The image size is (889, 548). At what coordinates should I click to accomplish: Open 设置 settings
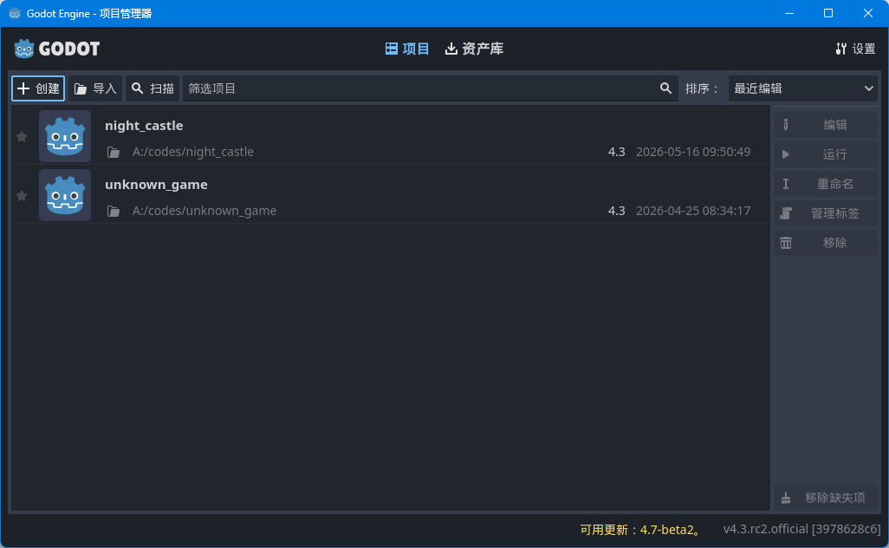click(x=855, y=49)
